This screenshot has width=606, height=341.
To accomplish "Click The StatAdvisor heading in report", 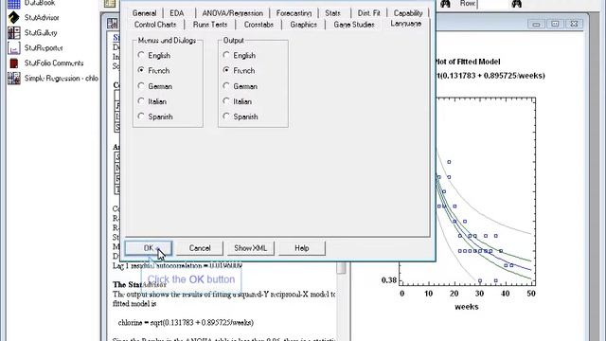I will pyautogui.click(x=139, y=284).
